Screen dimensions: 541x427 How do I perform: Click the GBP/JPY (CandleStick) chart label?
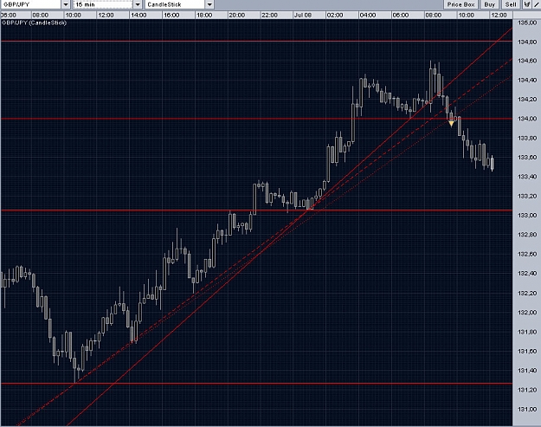tap(34, 23)
